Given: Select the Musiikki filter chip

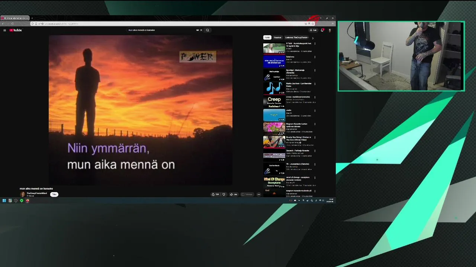Looking at the screenshot, I should (278, 37).
